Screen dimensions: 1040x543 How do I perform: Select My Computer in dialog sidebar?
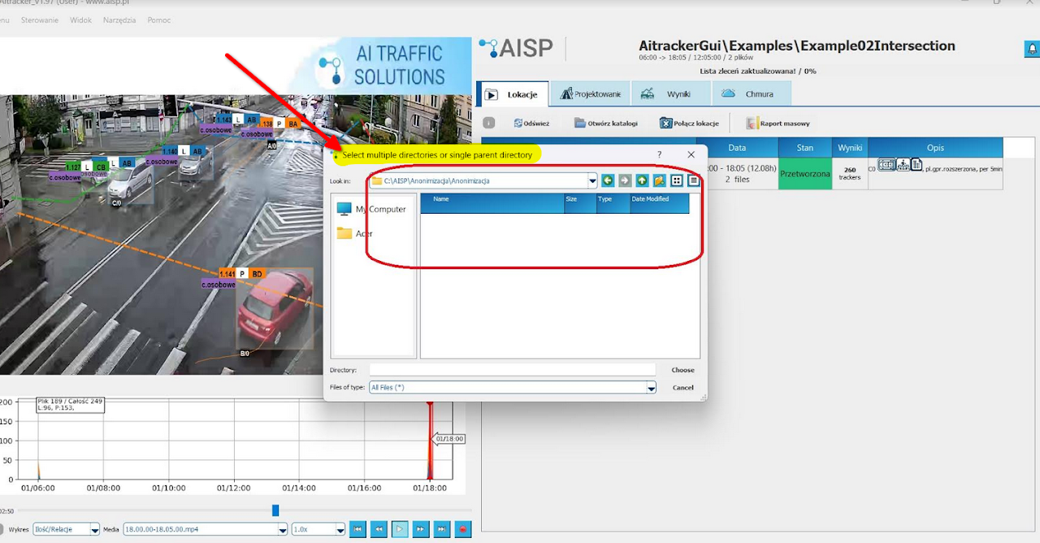[x=371, y=209]
